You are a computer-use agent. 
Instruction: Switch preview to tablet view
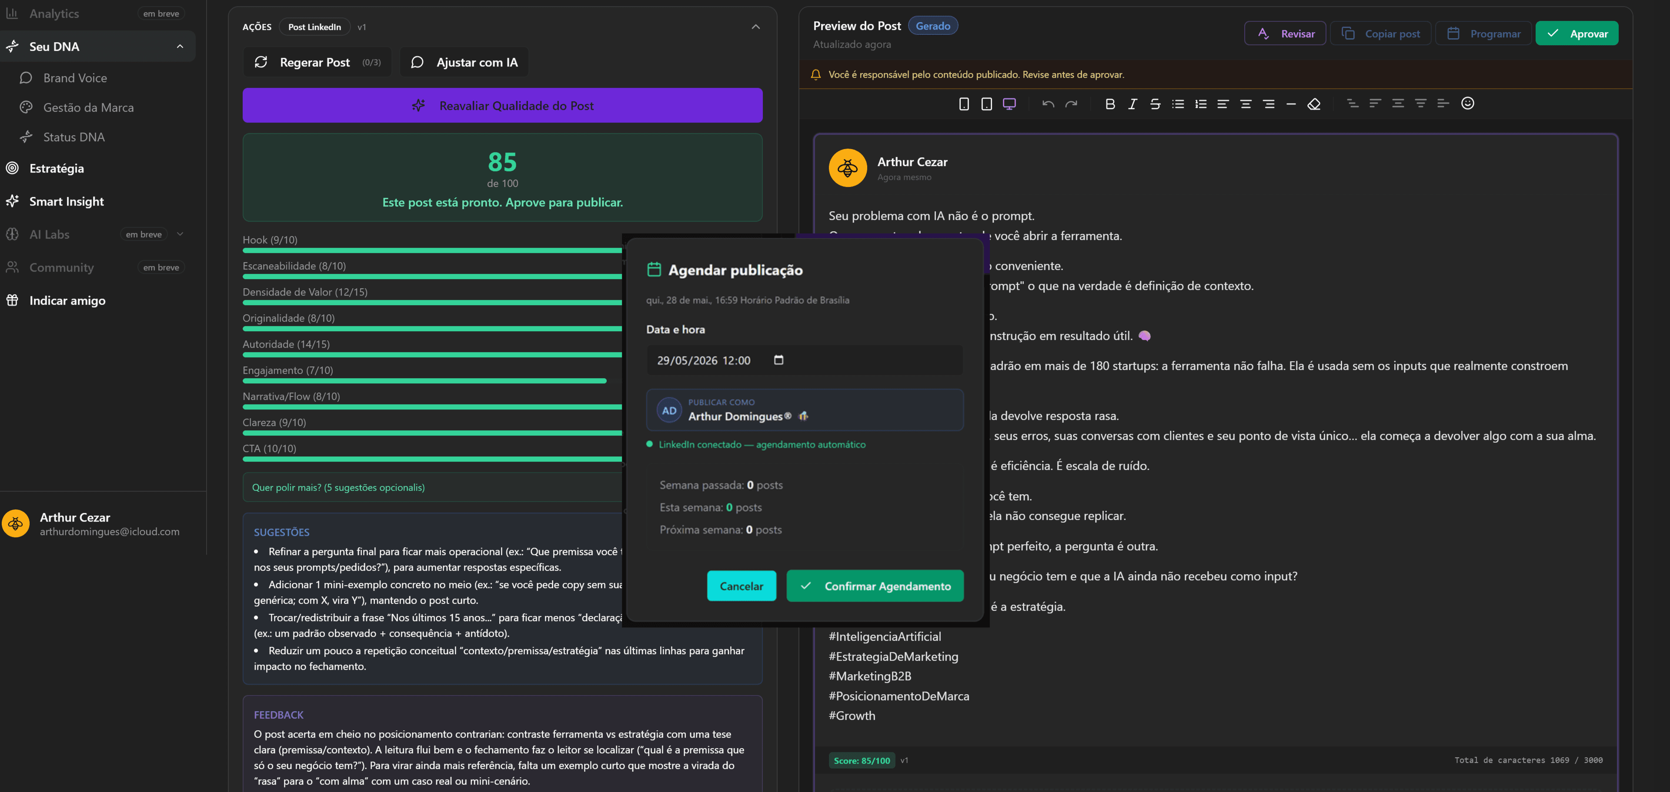[987, 104]
